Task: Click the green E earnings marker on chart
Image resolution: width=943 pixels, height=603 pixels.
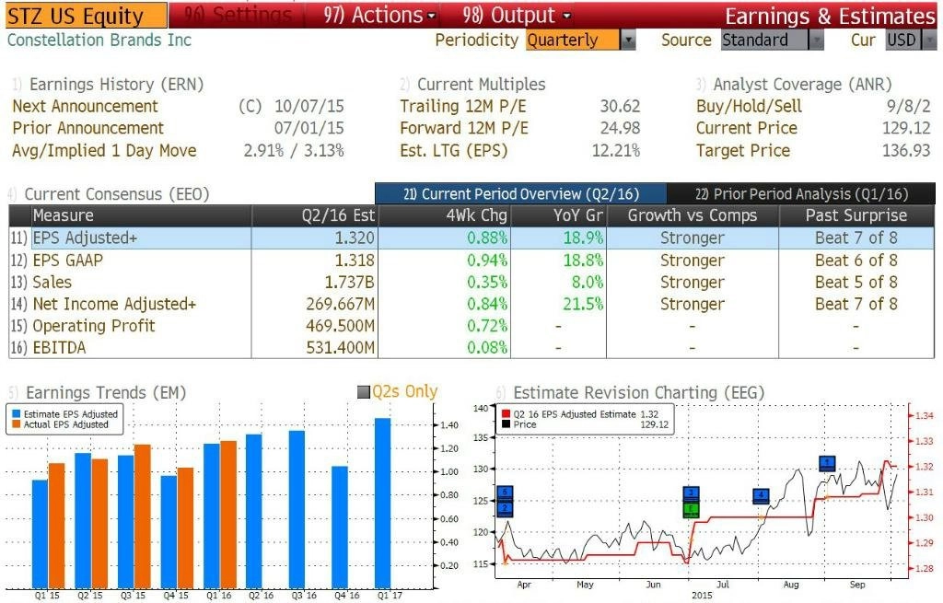Action: (691, 510)
